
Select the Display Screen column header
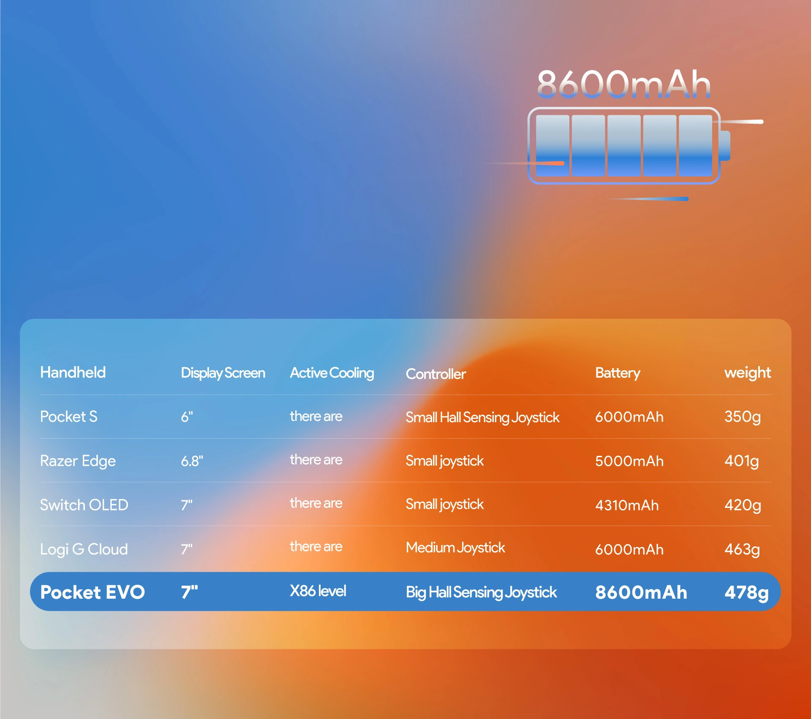[x=223, y=373]
